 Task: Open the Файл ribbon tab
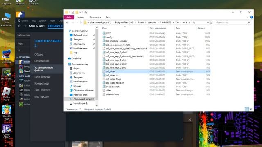pyautogui.click(x=69, y=17)
